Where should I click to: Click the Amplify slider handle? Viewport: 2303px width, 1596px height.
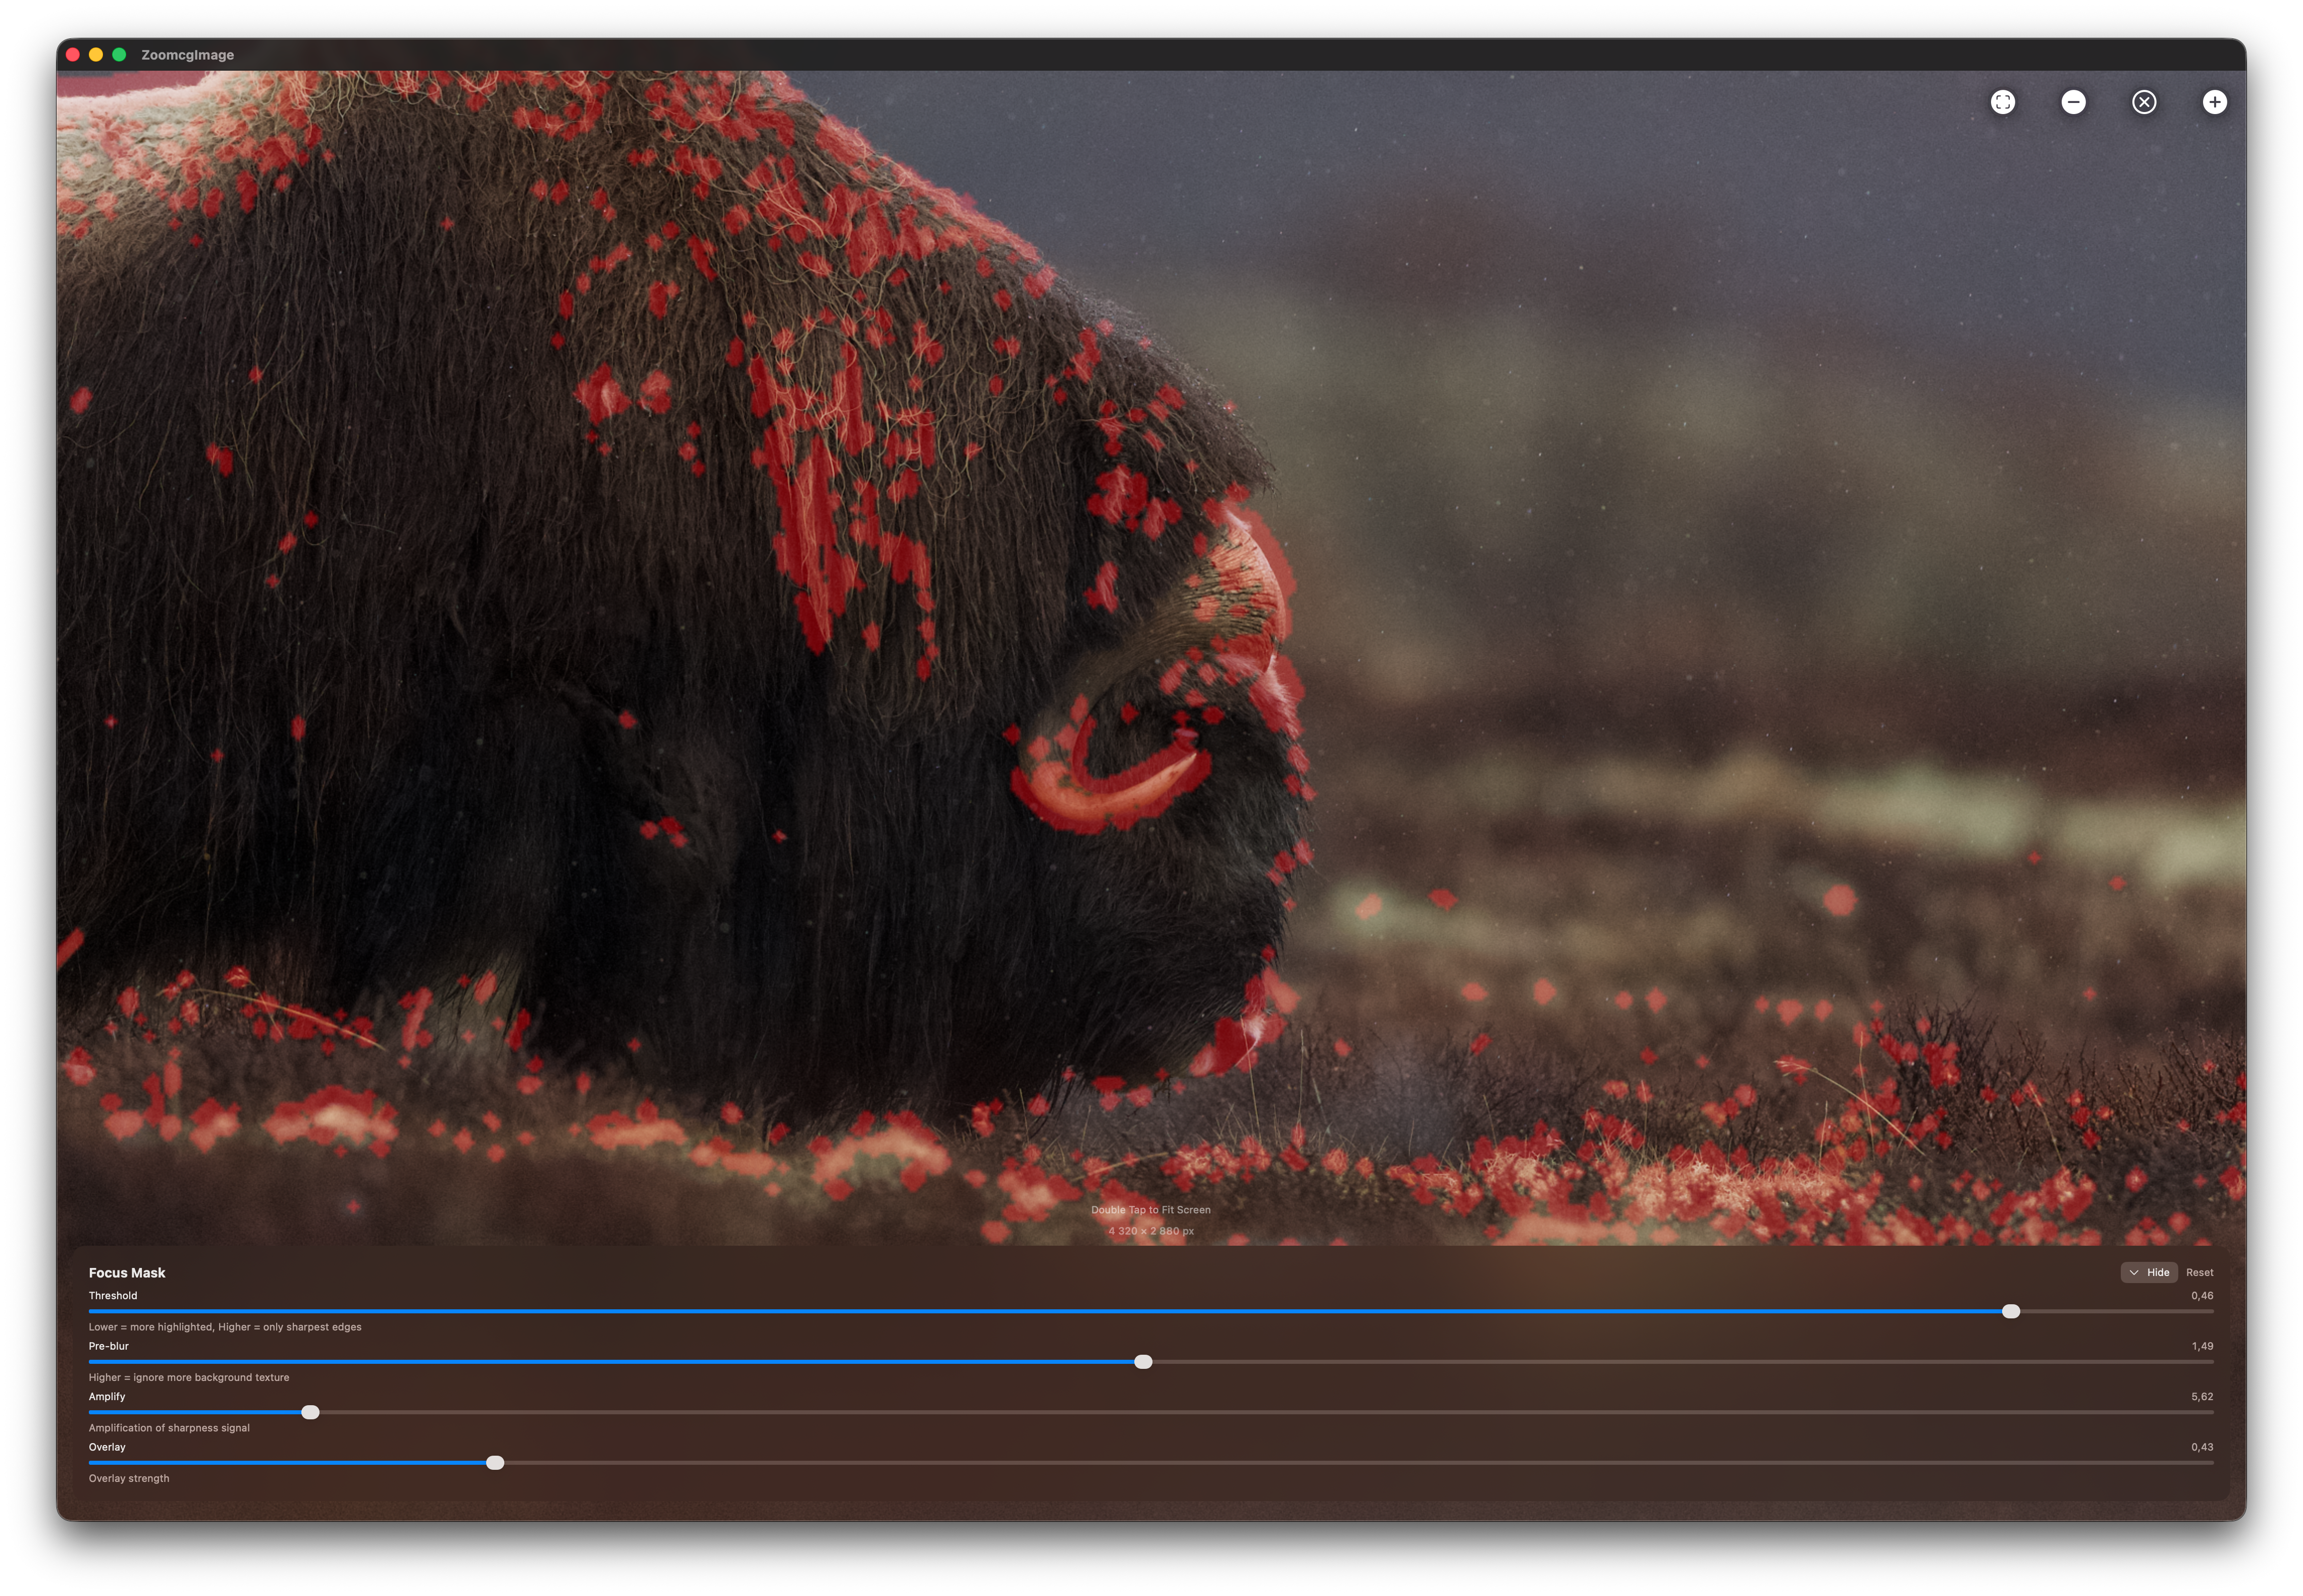(310, 1412)
